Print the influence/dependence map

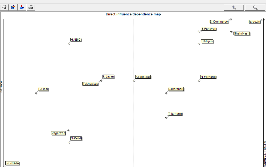(31, 7)
